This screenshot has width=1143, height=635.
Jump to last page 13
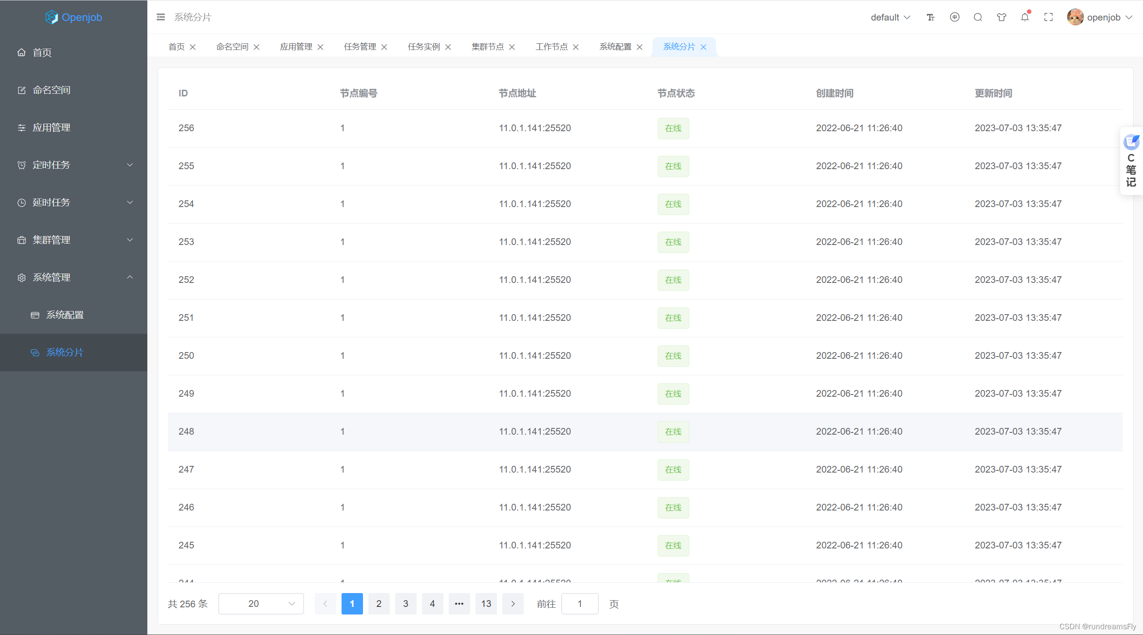pyautogui.click(x=486, y=604)
